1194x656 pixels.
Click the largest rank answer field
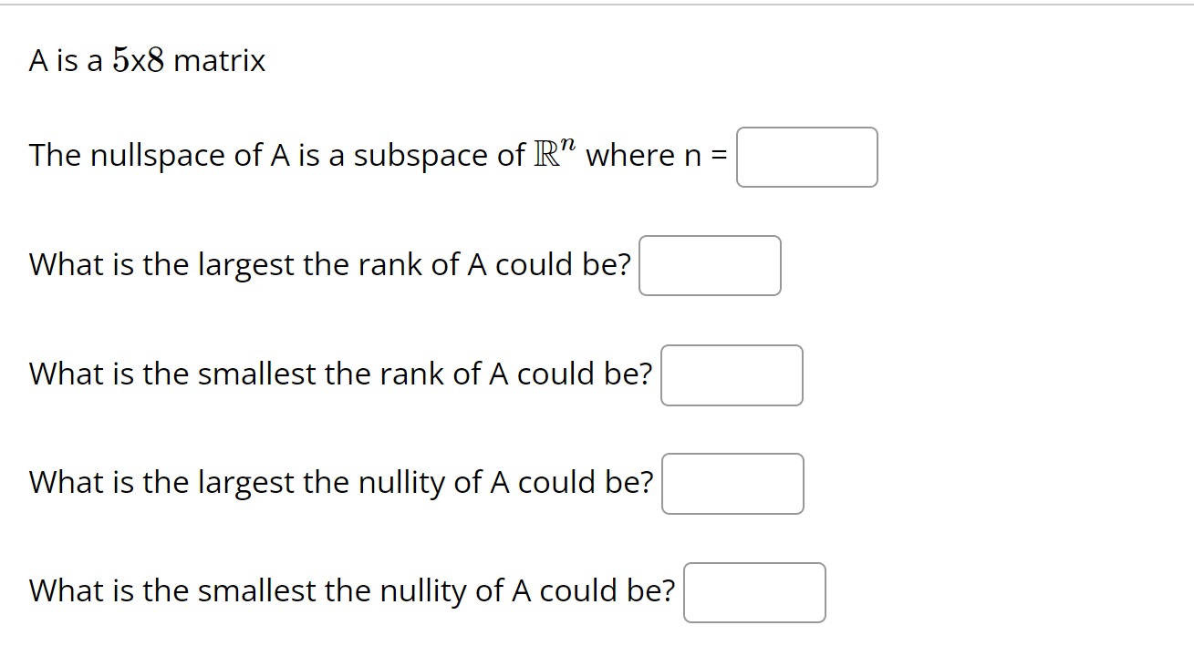pos(710,265)
